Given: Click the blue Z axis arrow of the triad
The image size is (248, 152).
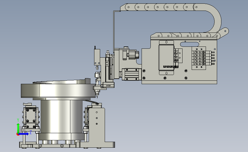Looking at the screenshot, I should click(x=24, y=134).
